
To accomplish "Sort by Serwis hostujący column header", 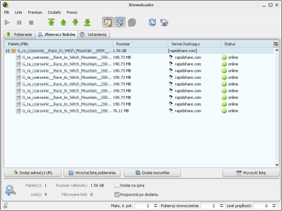I will coord(195,44).
